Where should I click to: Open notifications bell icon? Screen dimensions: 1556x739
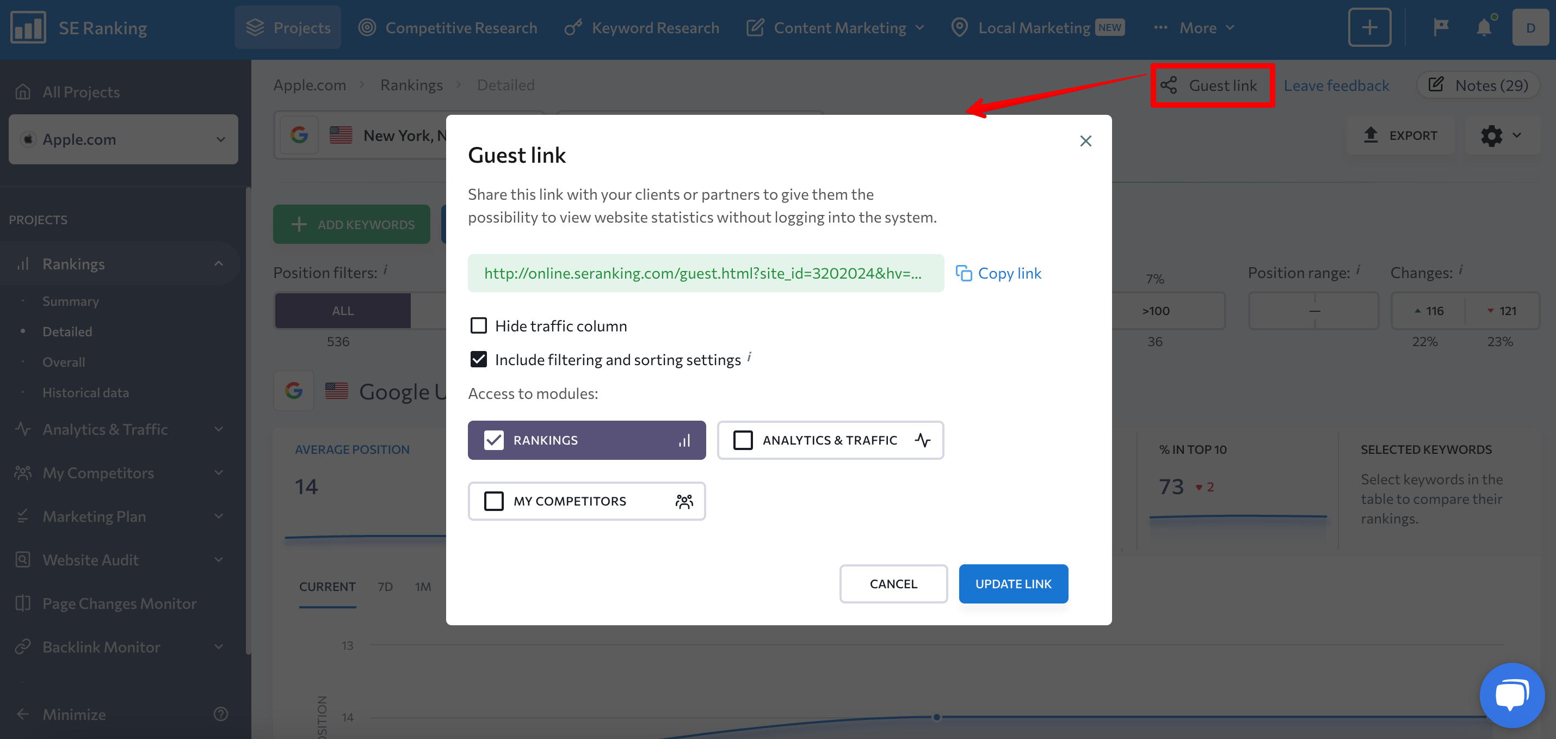pos(1484,28)
